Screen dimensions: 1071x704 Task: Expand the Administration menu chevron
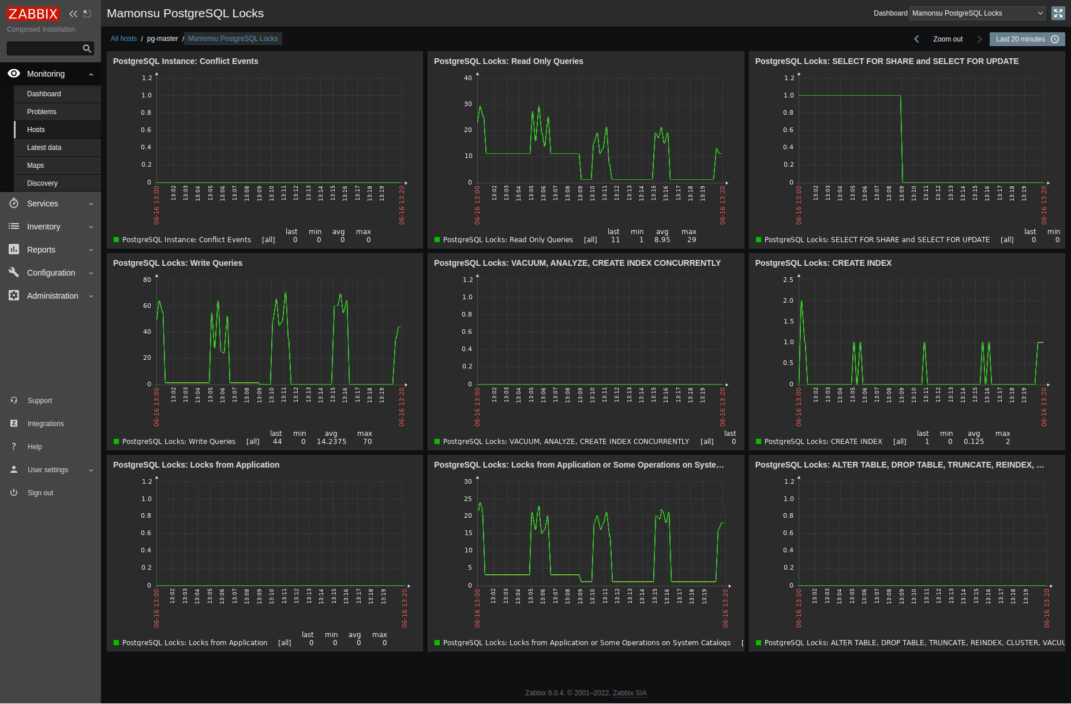91,296
